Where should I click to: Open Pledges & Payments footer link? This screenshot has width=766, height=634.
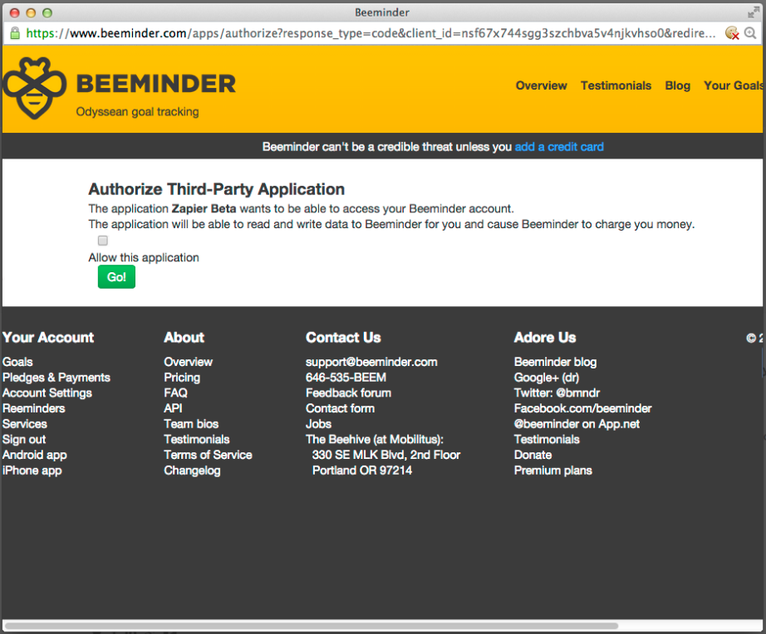click(x=56, y=378)
